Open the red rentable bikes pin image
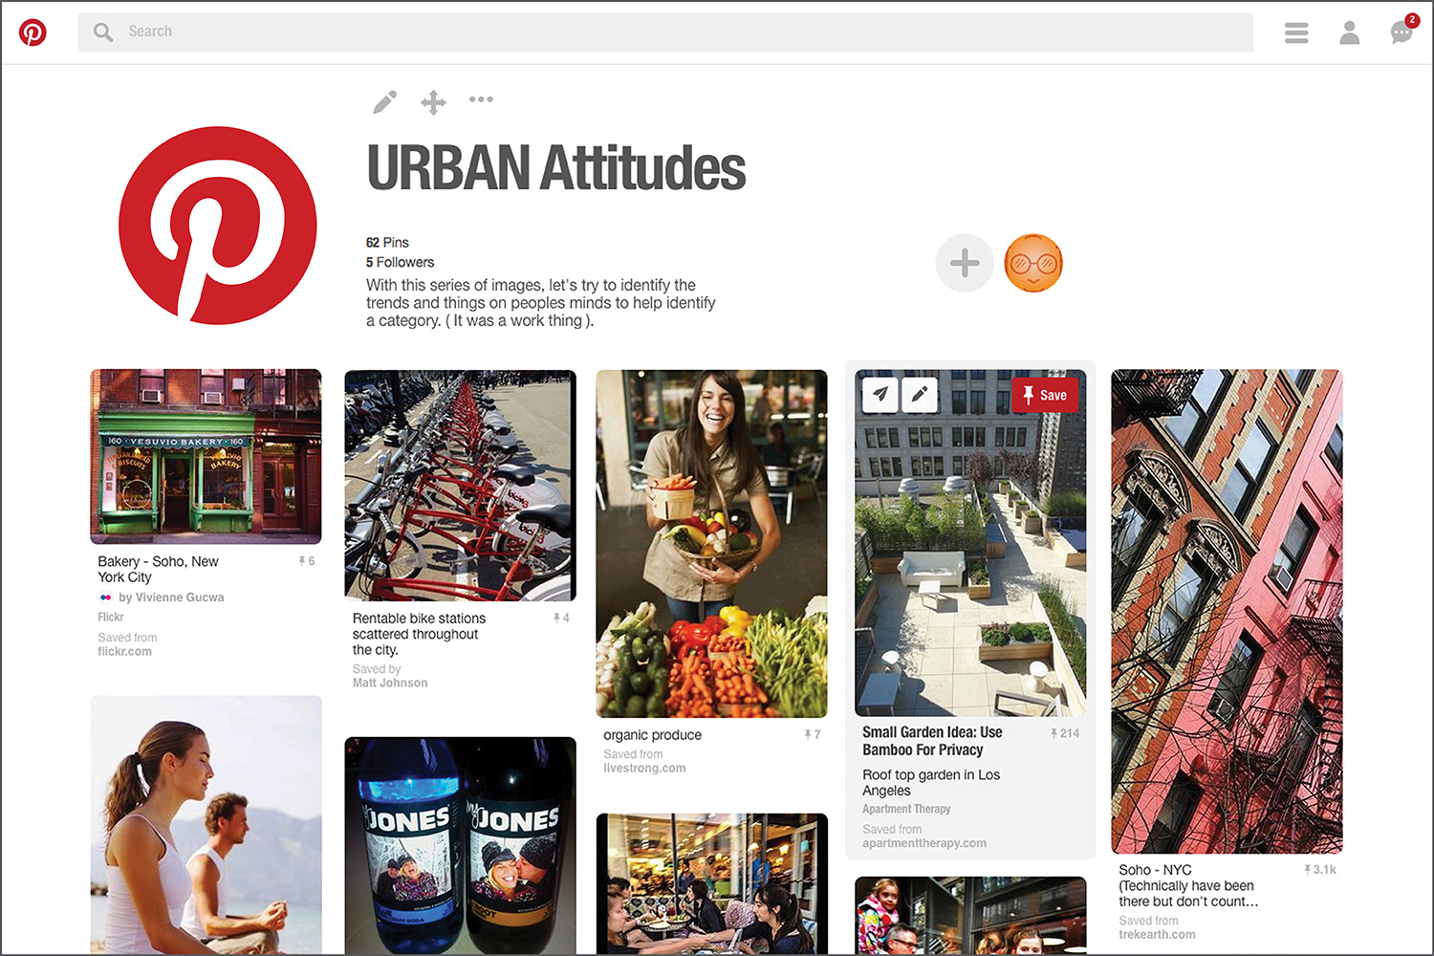The height and width of the screenshot is (956, 1434). 460,486
